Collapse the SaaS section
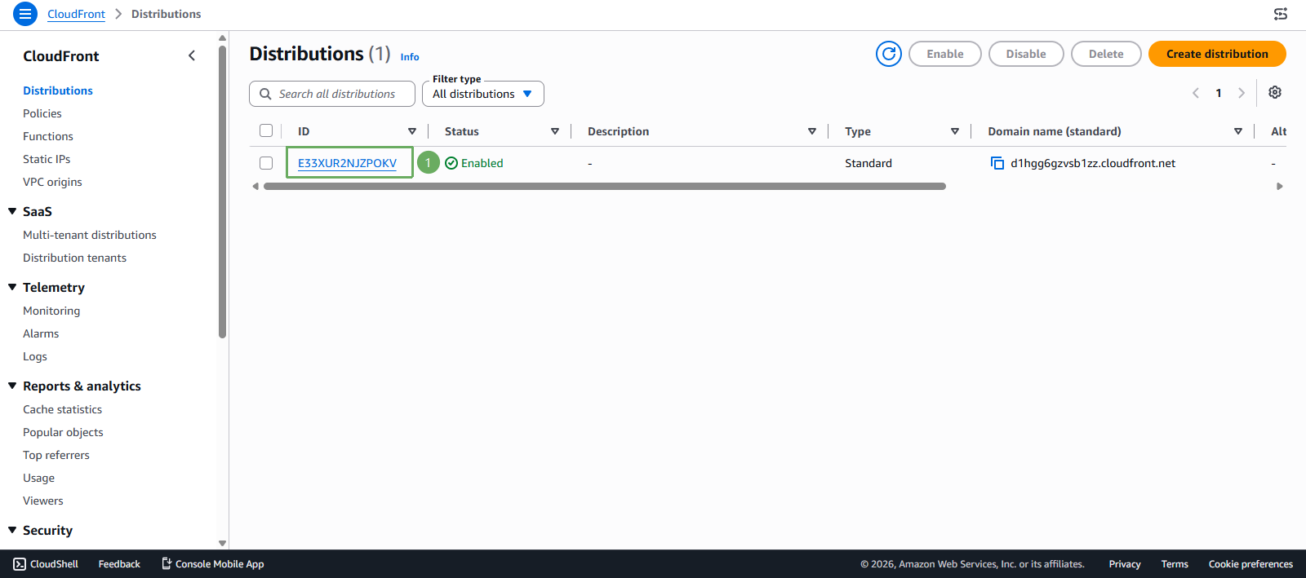The image size is (1306, 578). coord(12,211)
